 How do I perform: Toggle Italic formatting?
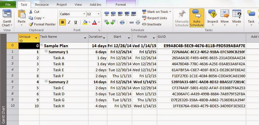[69, 22]
